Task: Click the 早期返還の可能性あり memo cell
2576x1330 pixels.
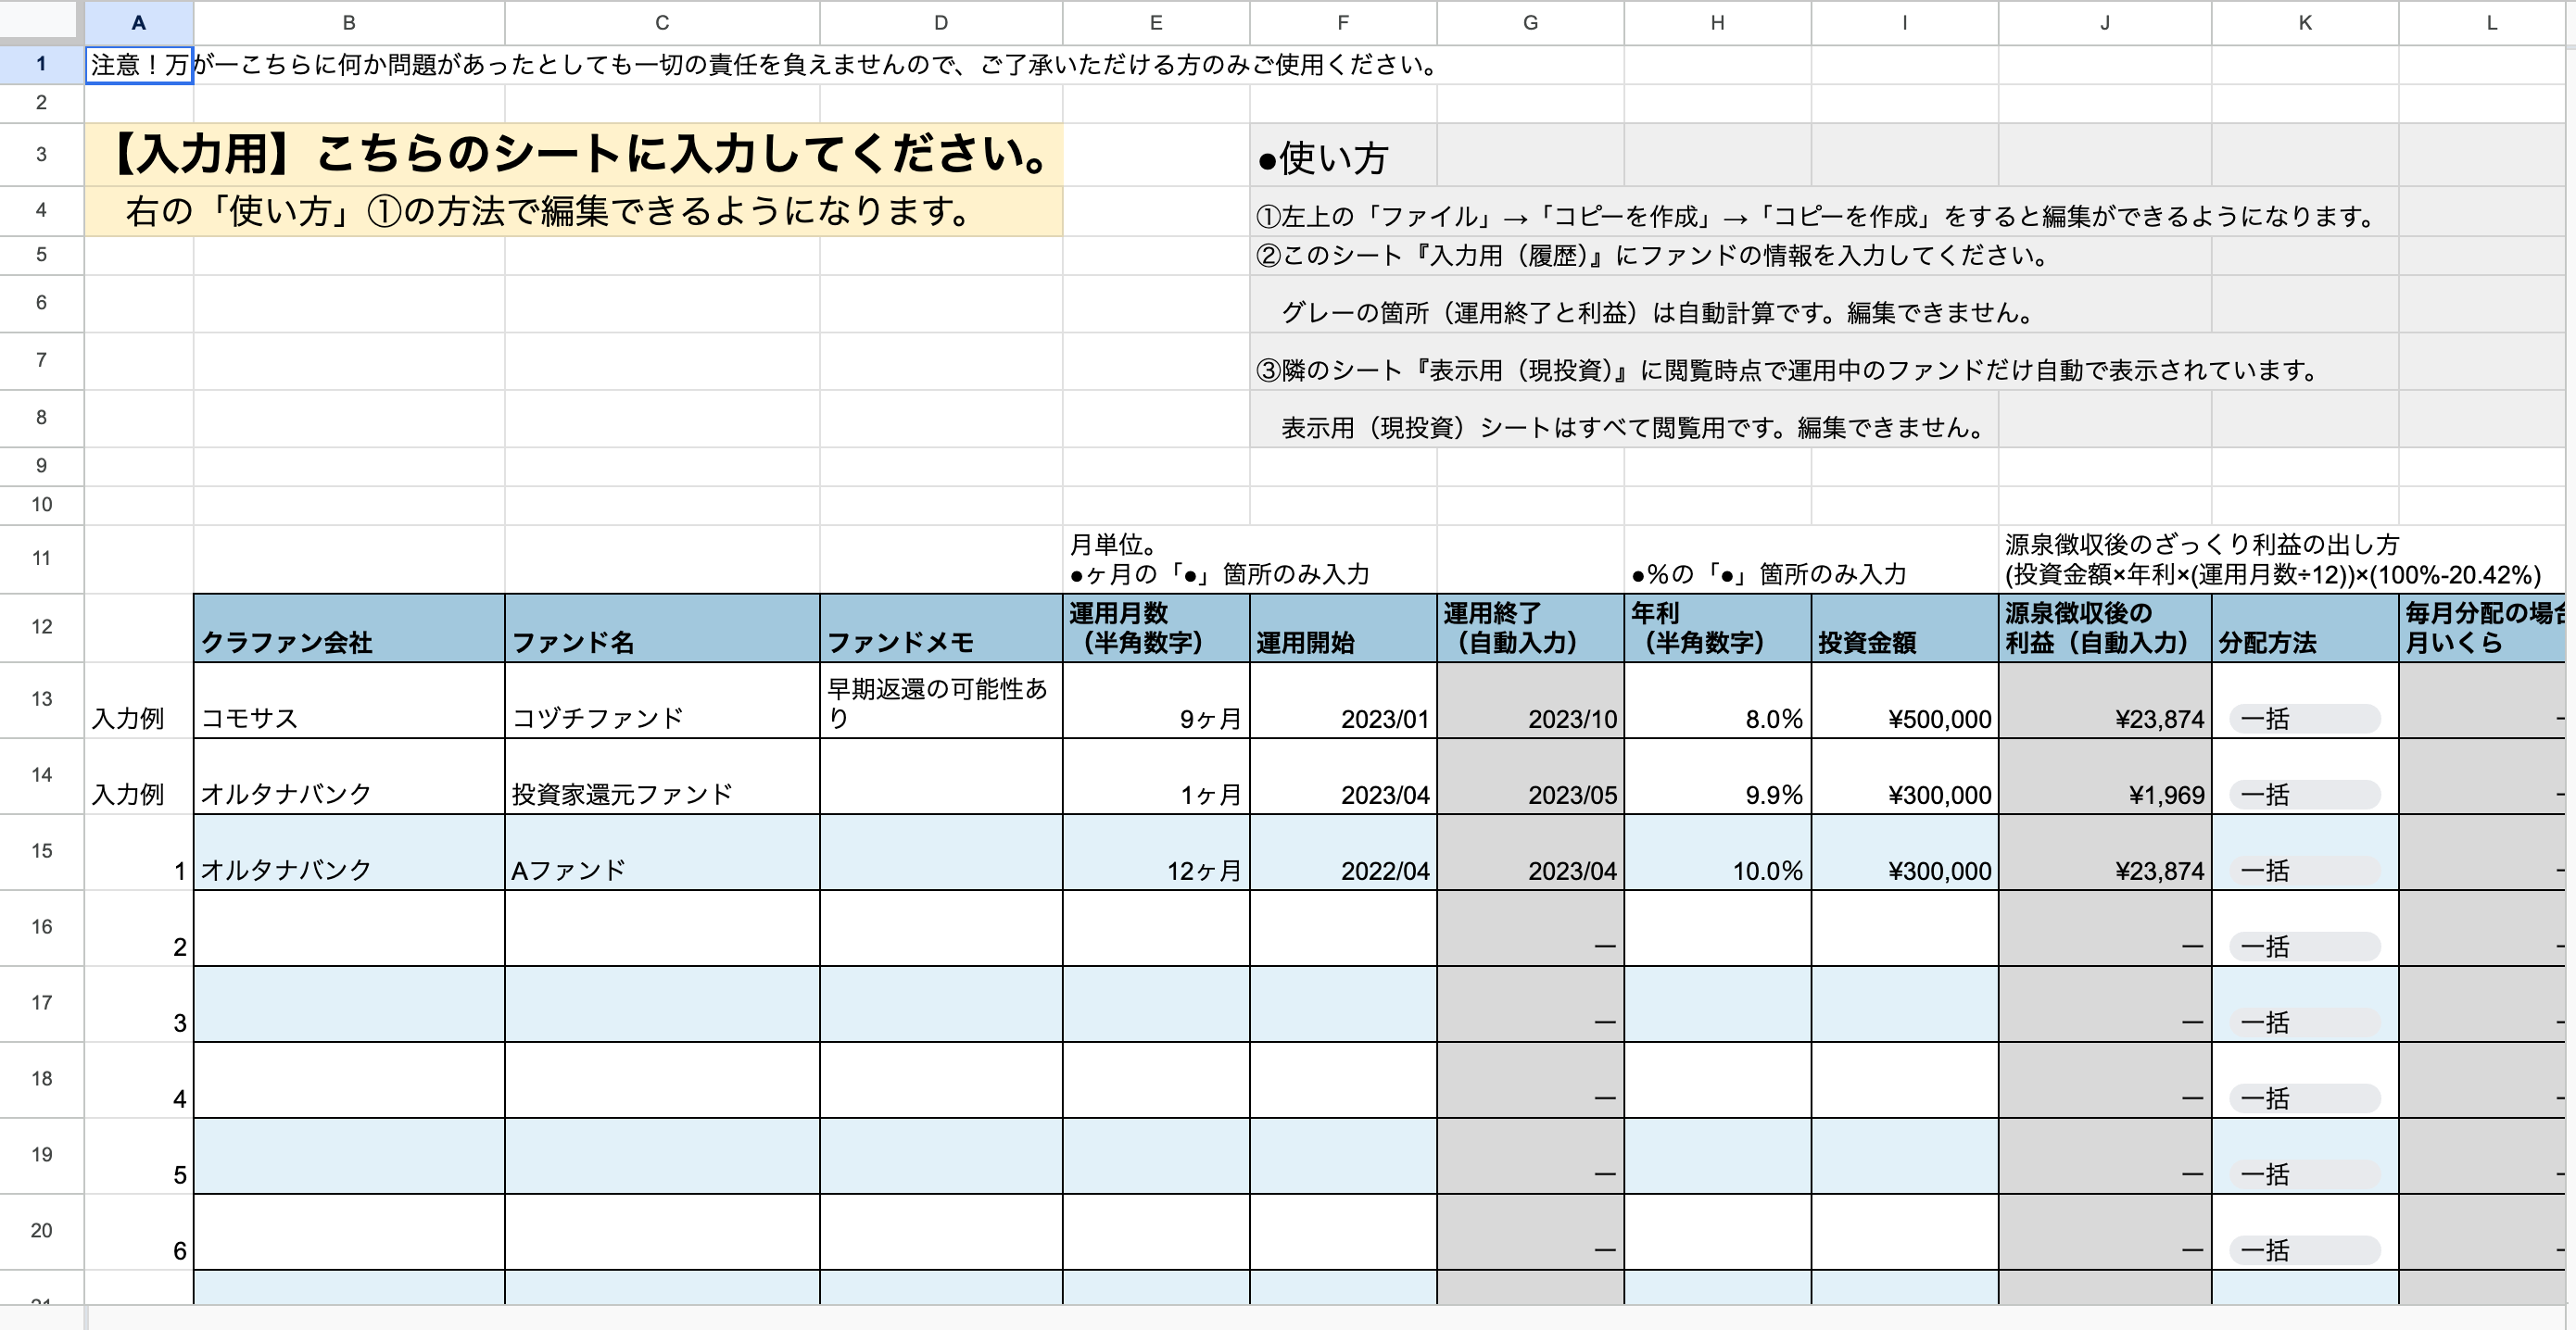Action: [941, 700]
